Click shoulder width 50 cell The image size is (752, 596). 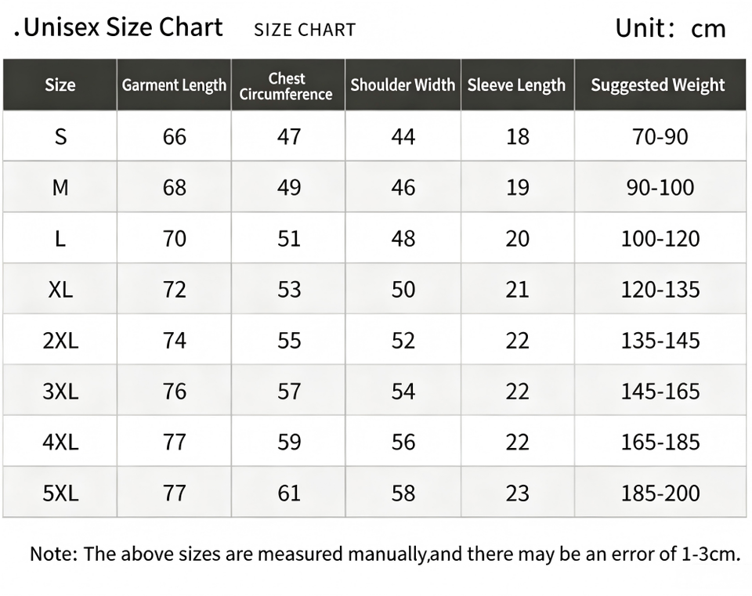pyautogui.click(x=403, y=289)
